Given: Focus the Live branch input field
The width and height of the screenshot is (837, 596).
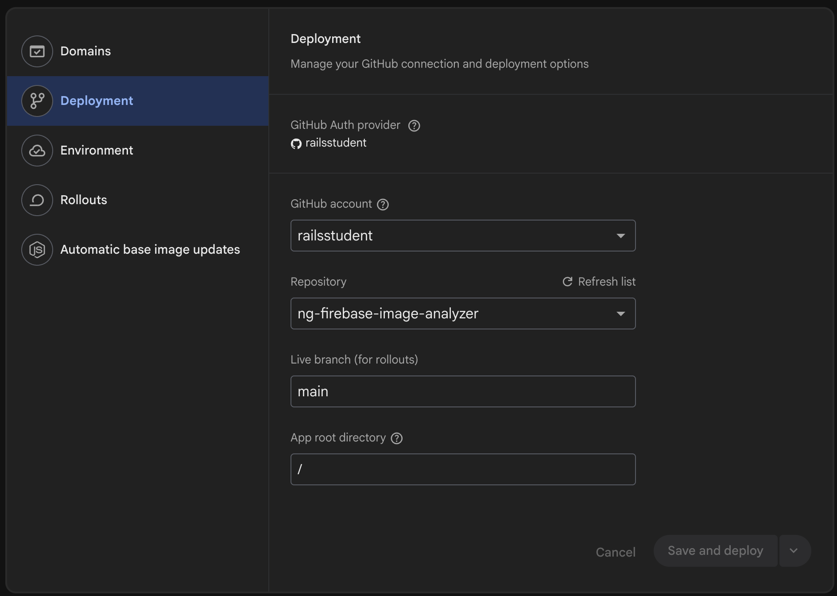Looking at the screenshot, I should (463, 391).
